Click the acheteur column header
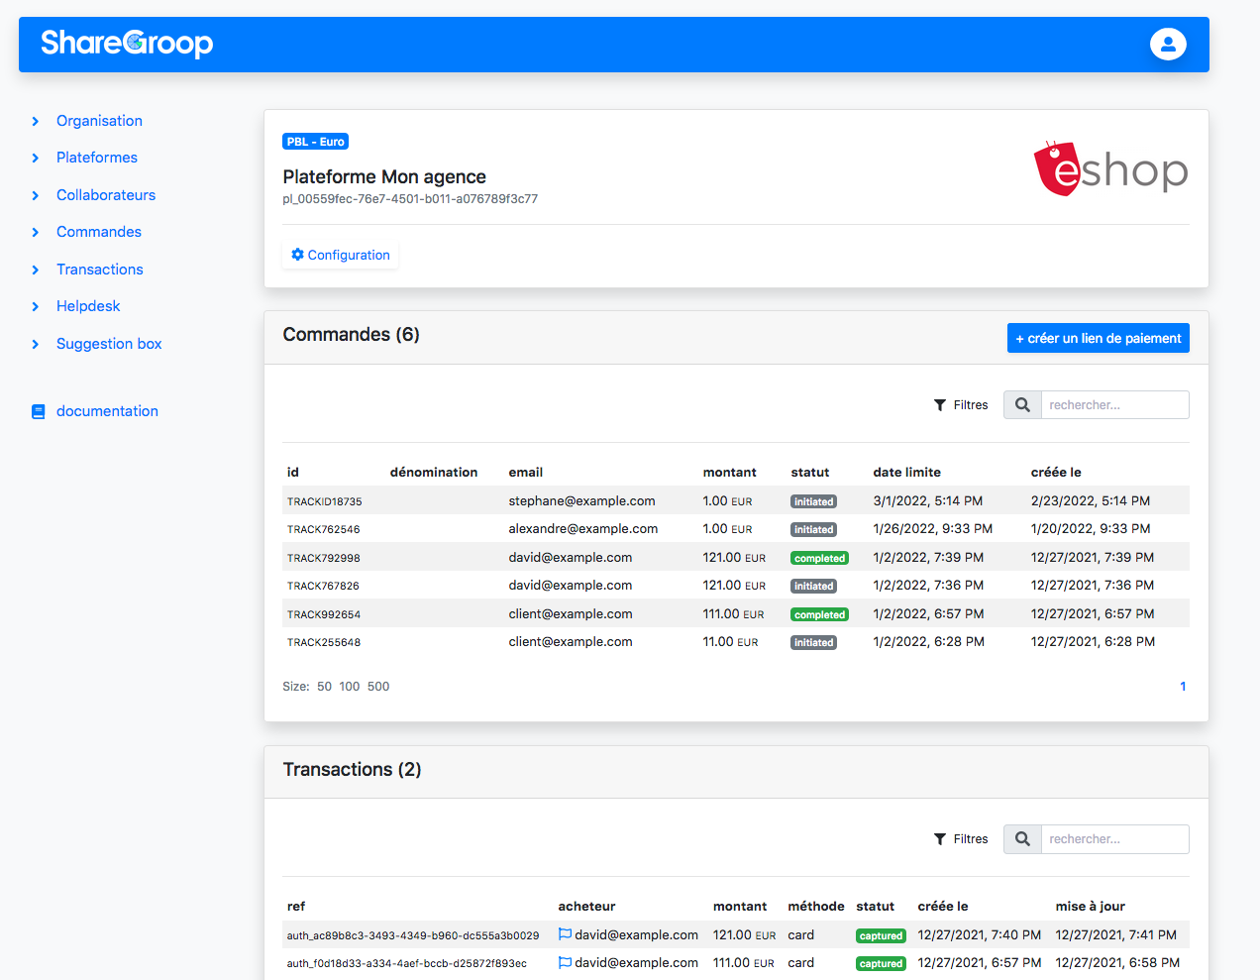1260x980 pixels. pos(586,907)
